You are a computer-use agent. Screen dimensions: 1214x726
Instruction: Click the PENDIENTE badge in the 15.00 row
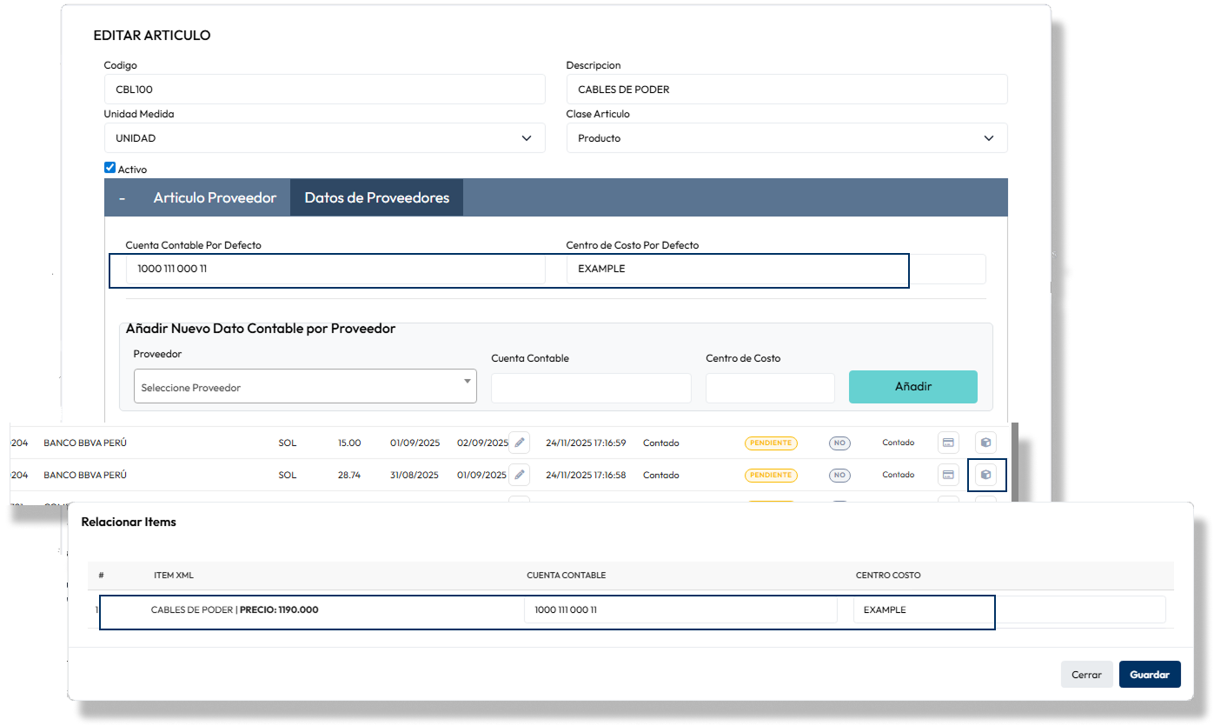click(x=770, y=443)
